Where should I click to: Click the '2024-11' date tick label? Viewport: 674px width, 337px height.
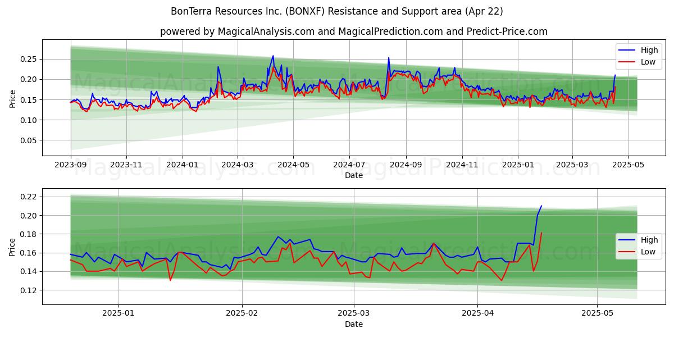pos(462,165)
